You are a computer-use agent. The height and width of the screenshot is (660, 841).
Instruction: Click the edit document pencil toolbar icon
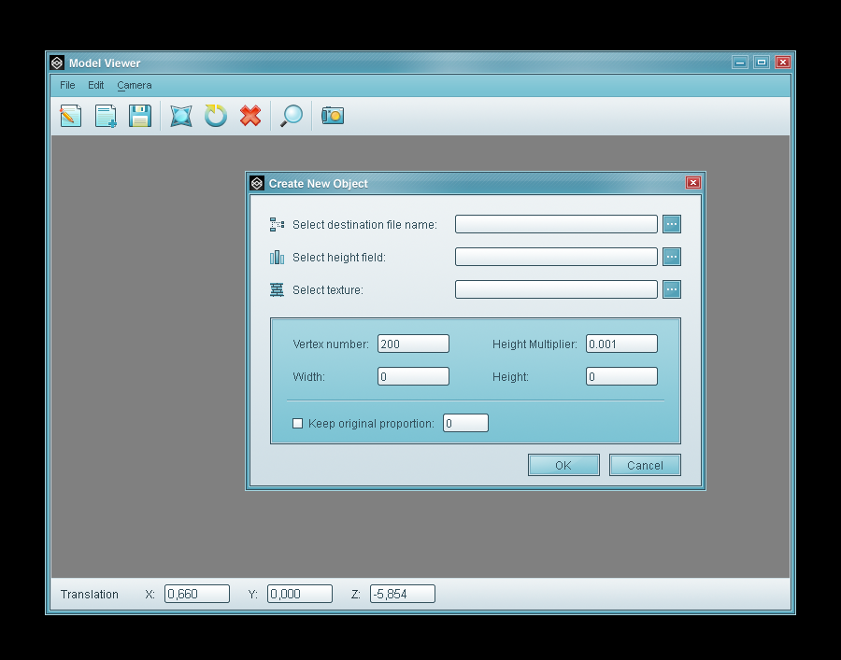[70, 116]
